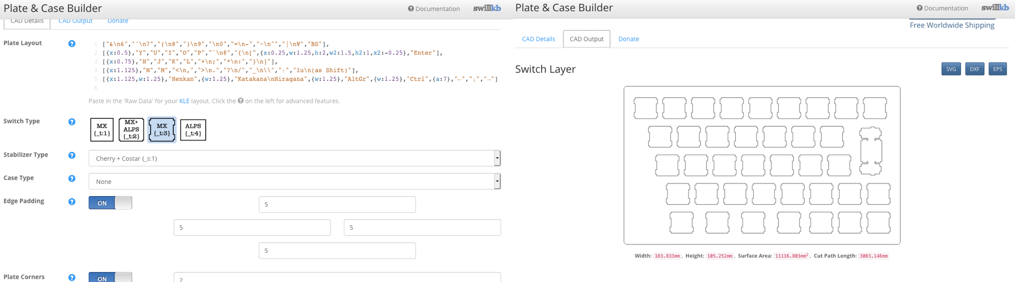Click the top edge padding field
Viewport: 1015px width, 282px height.
337,204
